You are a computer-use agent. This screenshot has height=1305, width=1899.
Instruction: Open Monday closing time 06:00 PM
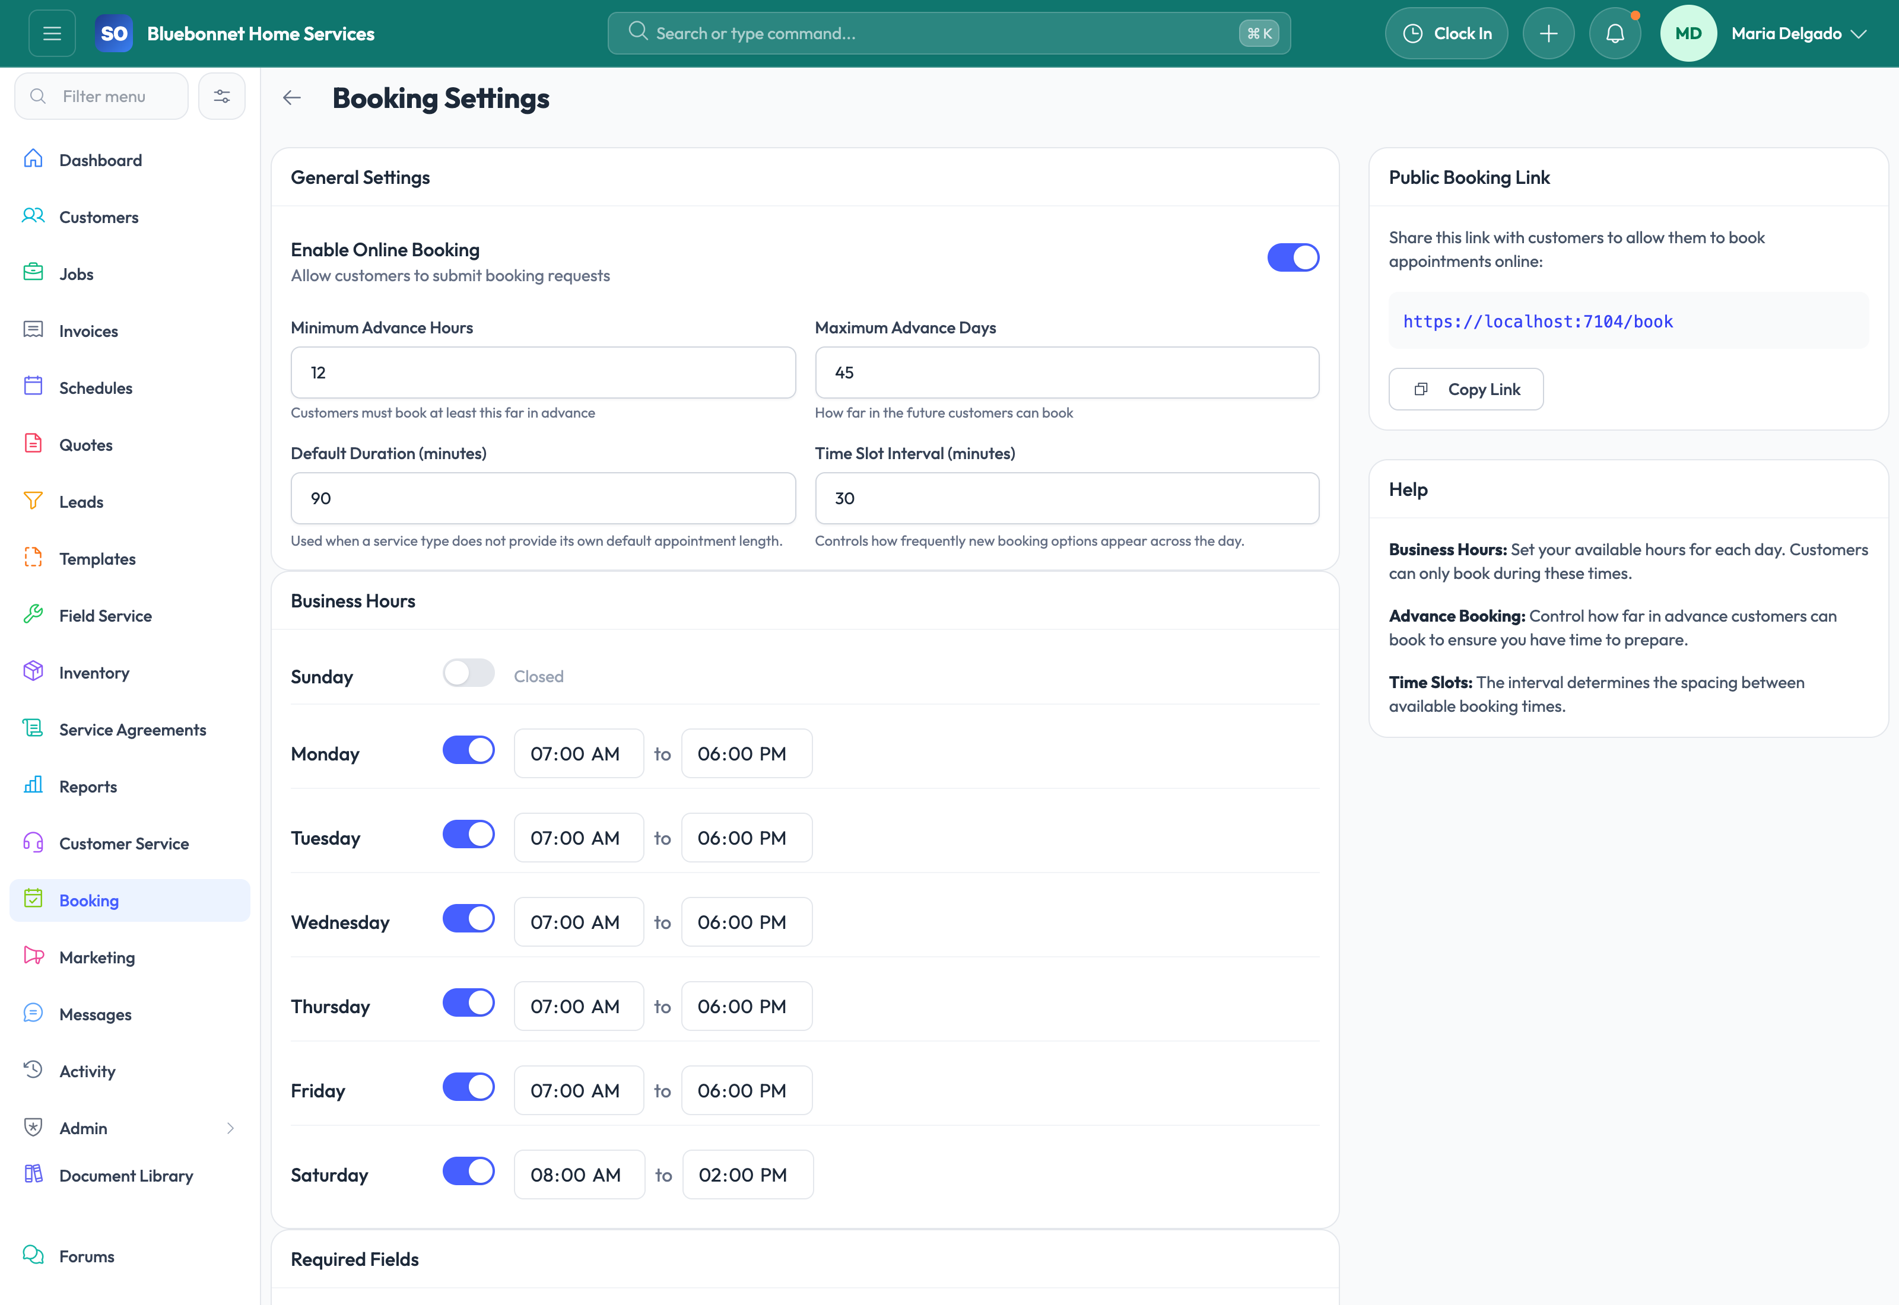[747, 753]
